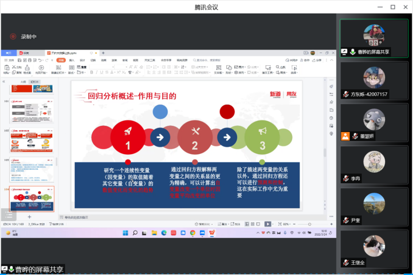The height and width of the screenshot is (275, 413).
Task: Click the WPS icon in Windows taskbar
Action: coord(211,233)
